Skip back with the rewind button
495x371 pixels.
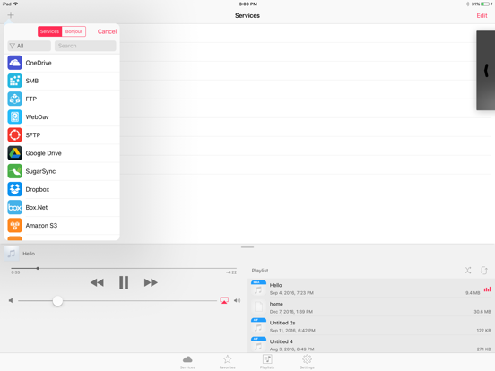tap(97, 282)
